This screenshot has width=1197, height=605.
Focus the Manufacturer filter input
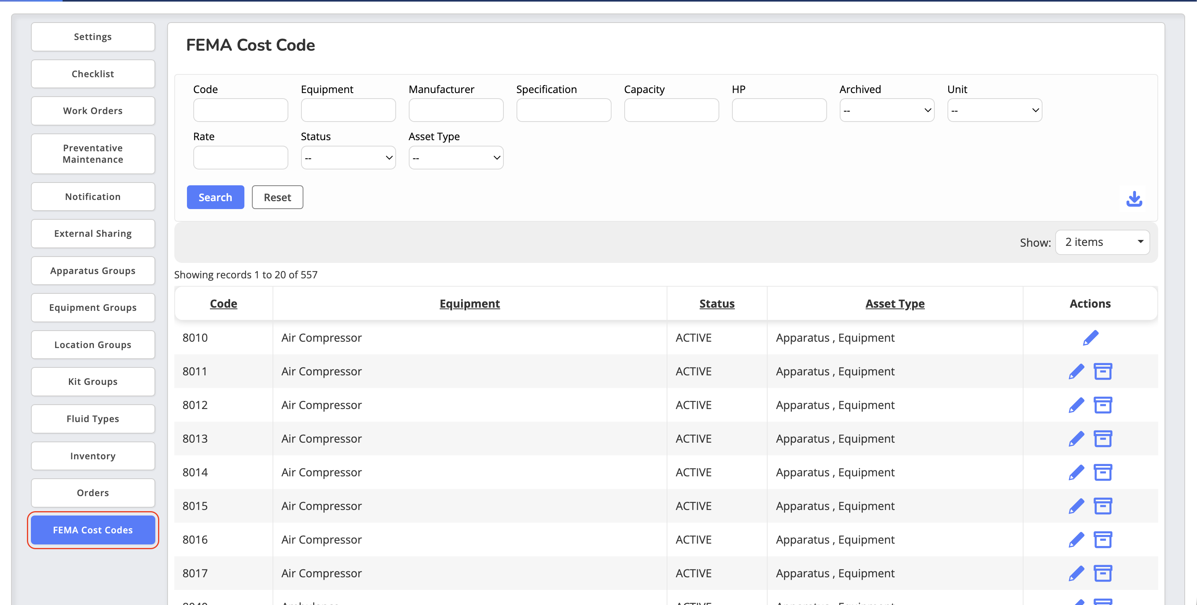pos(456,110)
